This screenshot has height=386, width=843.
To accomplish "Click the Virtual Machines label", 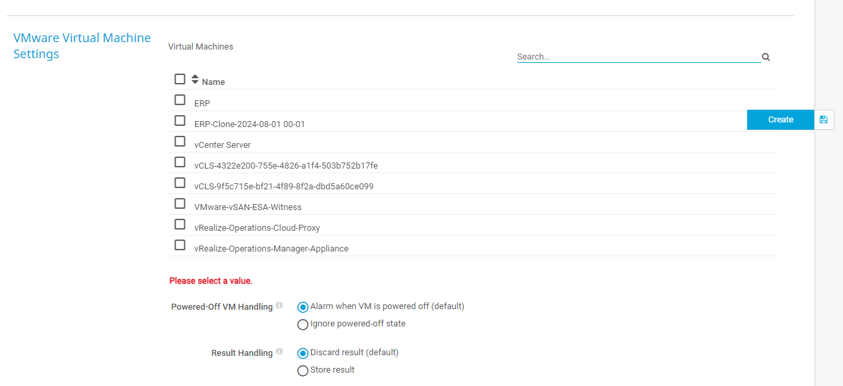I will pyautogui.click(x=201, y=47).
